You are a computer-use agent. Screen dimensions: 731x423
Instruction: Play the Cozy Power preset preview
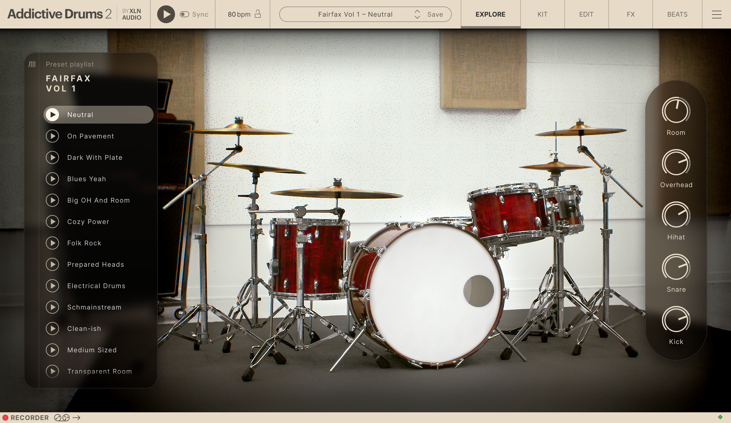[x=52, y=222]
